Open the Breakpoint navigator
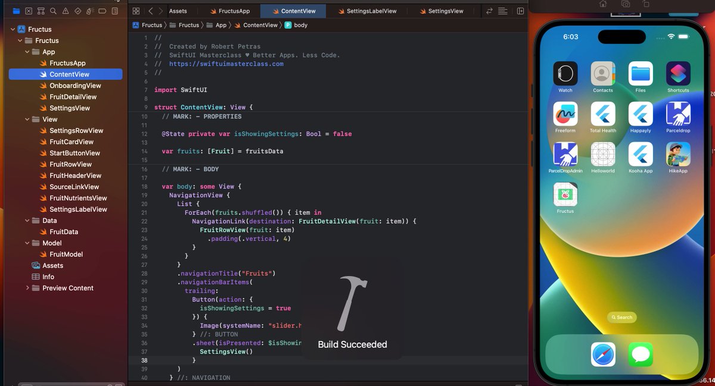Image resolution: width=715 pixels, height=386 pixels. pos(103,11)
